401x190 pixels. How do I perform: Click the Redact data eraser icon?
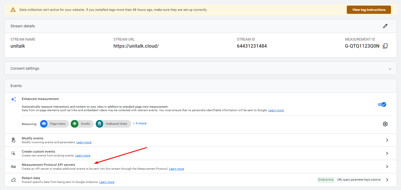pyautogui.click(x=13, y=180)
